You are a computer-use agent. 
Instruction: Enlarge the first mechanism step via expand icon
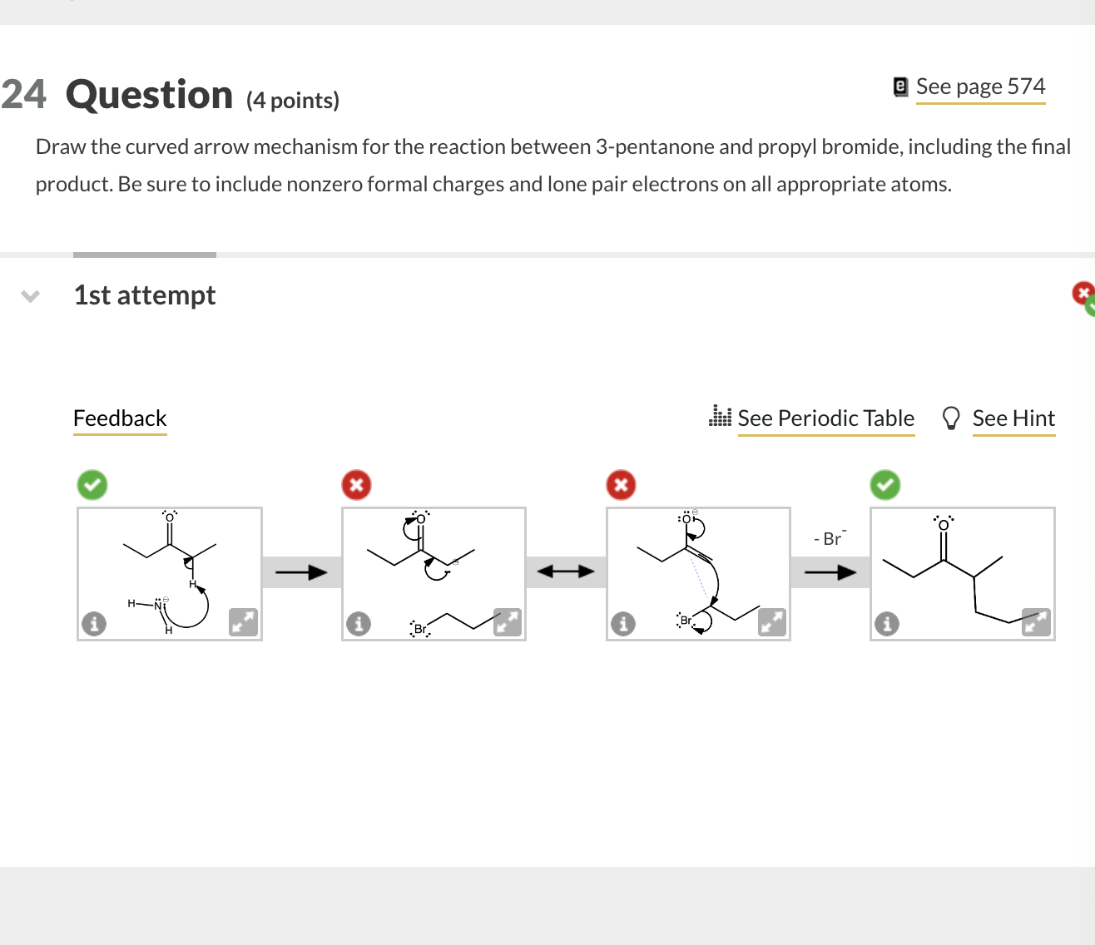pyautogui.click(x=243, y=622)
